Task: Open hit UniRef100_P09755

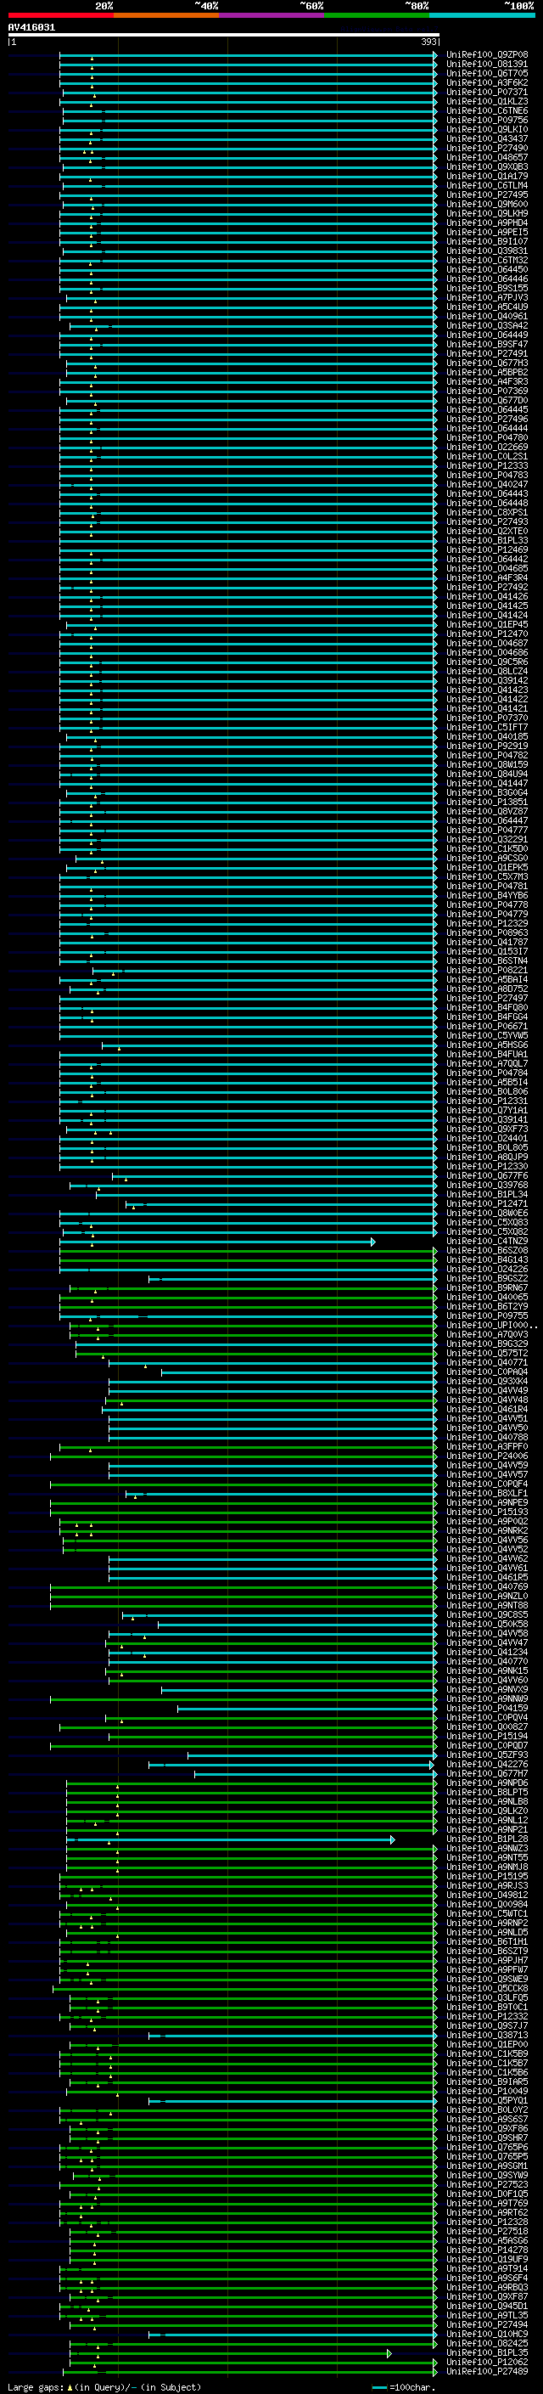Action: click(487, 1316)
